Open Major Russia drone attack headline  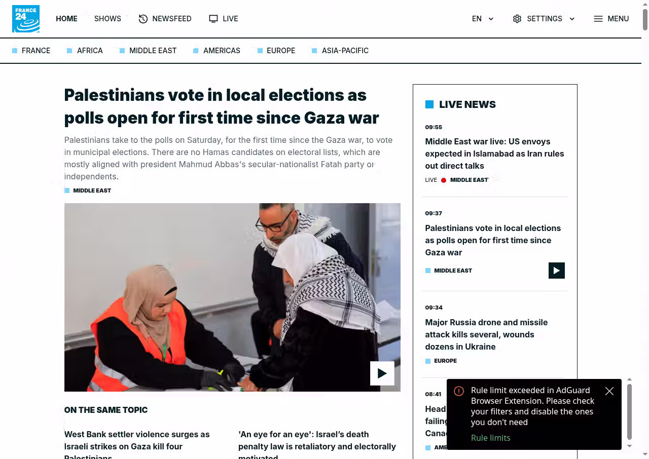point(486,334)
